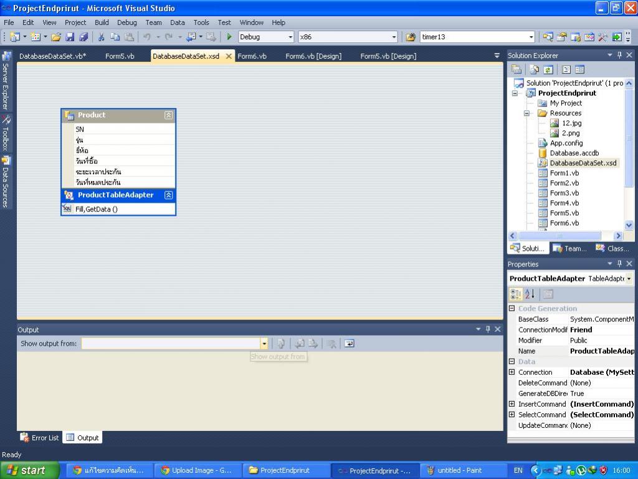Click View Code icon in Solution Explorer

tap(566, 70)
